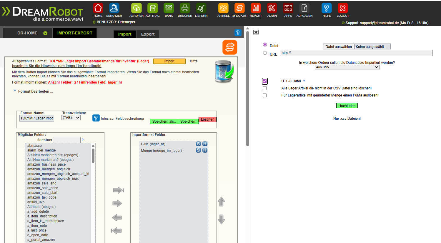Click the red Löschen button
The width and height of the screenshot is (441, 243).
pos(207,119)
